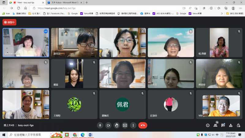
Task: Open Chrome from the taskbar
Action: [75, 135]
